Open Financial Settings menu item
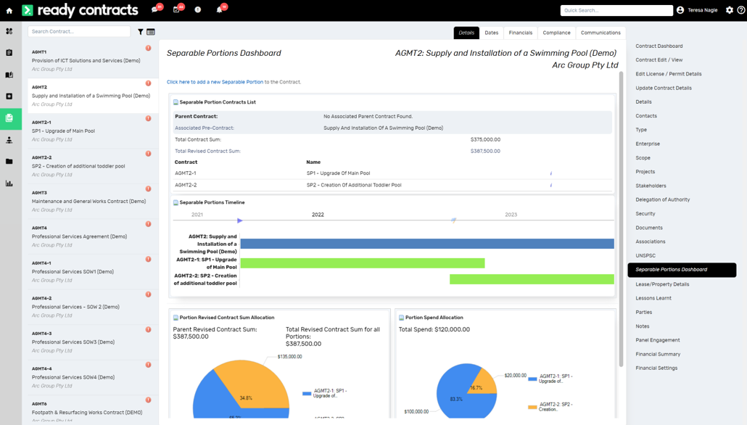Screen dimensions: 747x425 click(656, 368)
